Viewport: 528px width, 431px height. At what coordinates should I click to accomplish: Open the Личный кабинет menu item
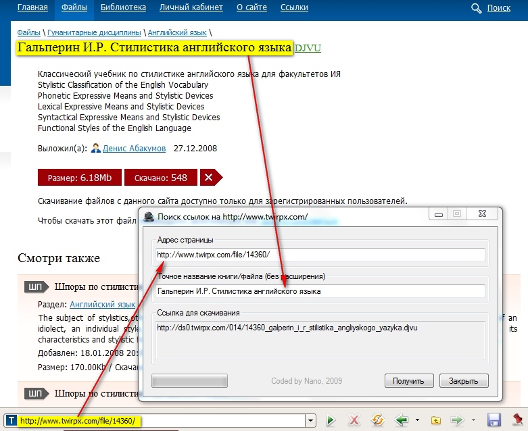tap(191, 8)
